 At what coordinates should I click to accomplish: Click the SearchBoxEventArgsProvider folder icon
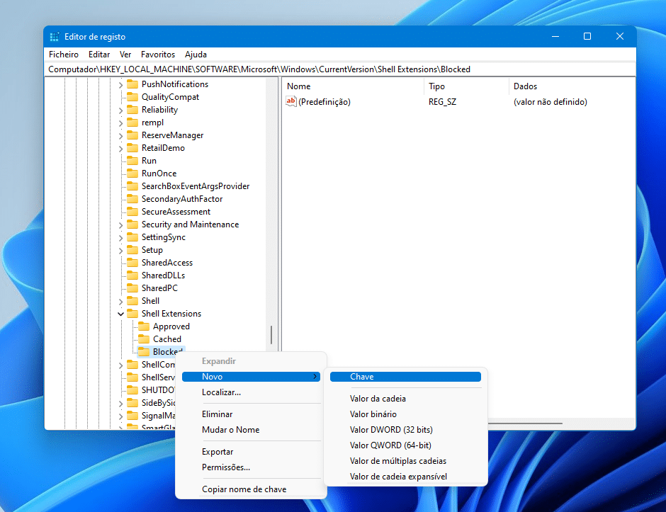click(x=132, y=186)
